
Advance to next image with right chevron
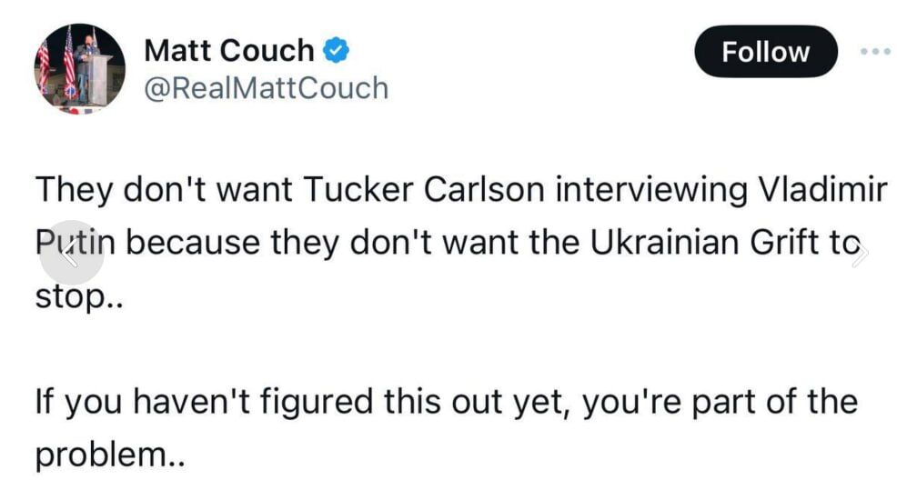point(859,254)
